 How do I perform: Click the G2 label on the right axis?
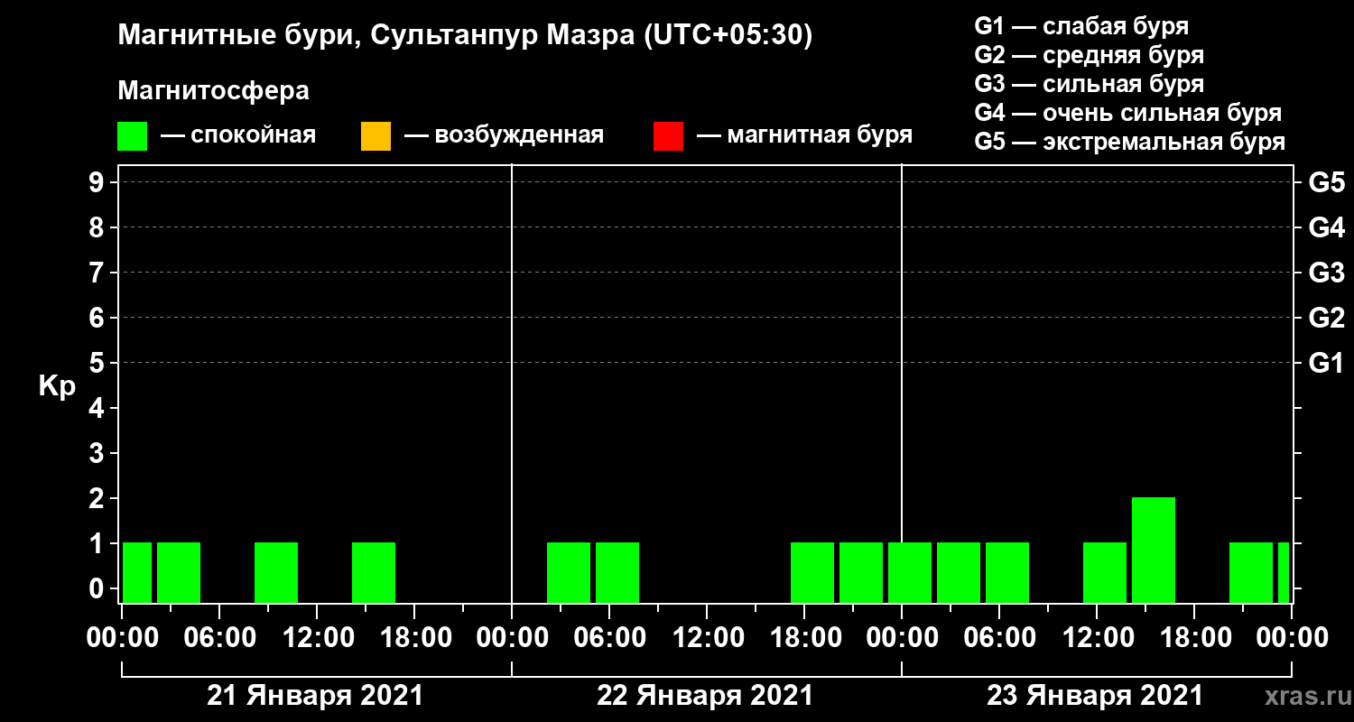[x=1326, y=318]
